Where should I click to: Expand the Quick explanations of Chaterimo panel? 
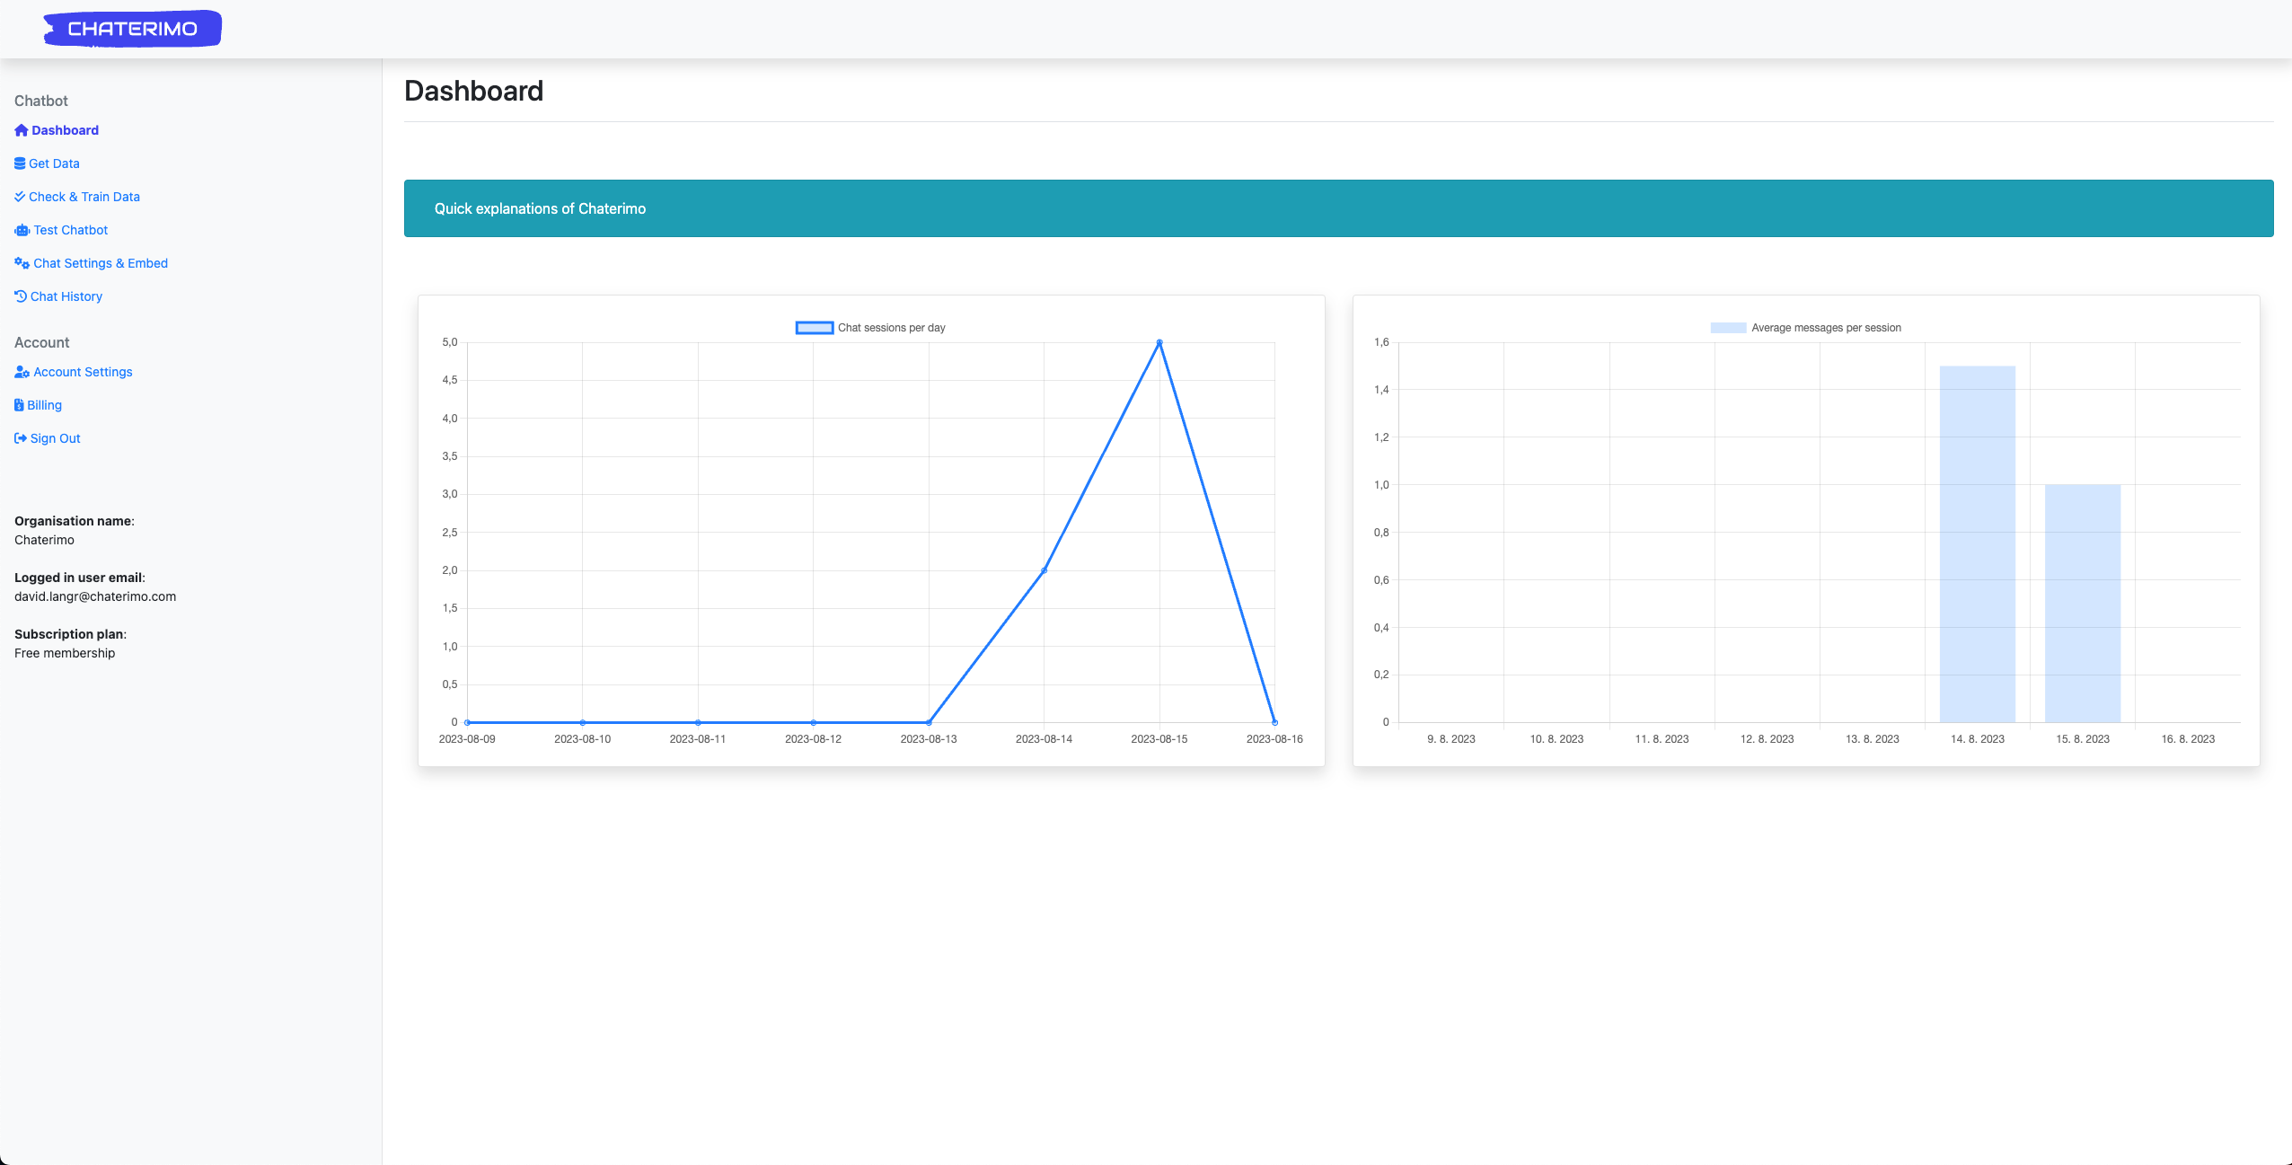[540, 208]
